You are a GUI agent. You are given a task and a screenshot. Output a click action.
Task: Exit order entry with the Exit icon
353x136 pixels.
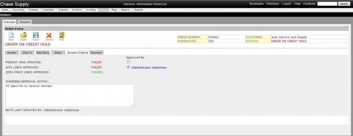(x=62, y=36)
